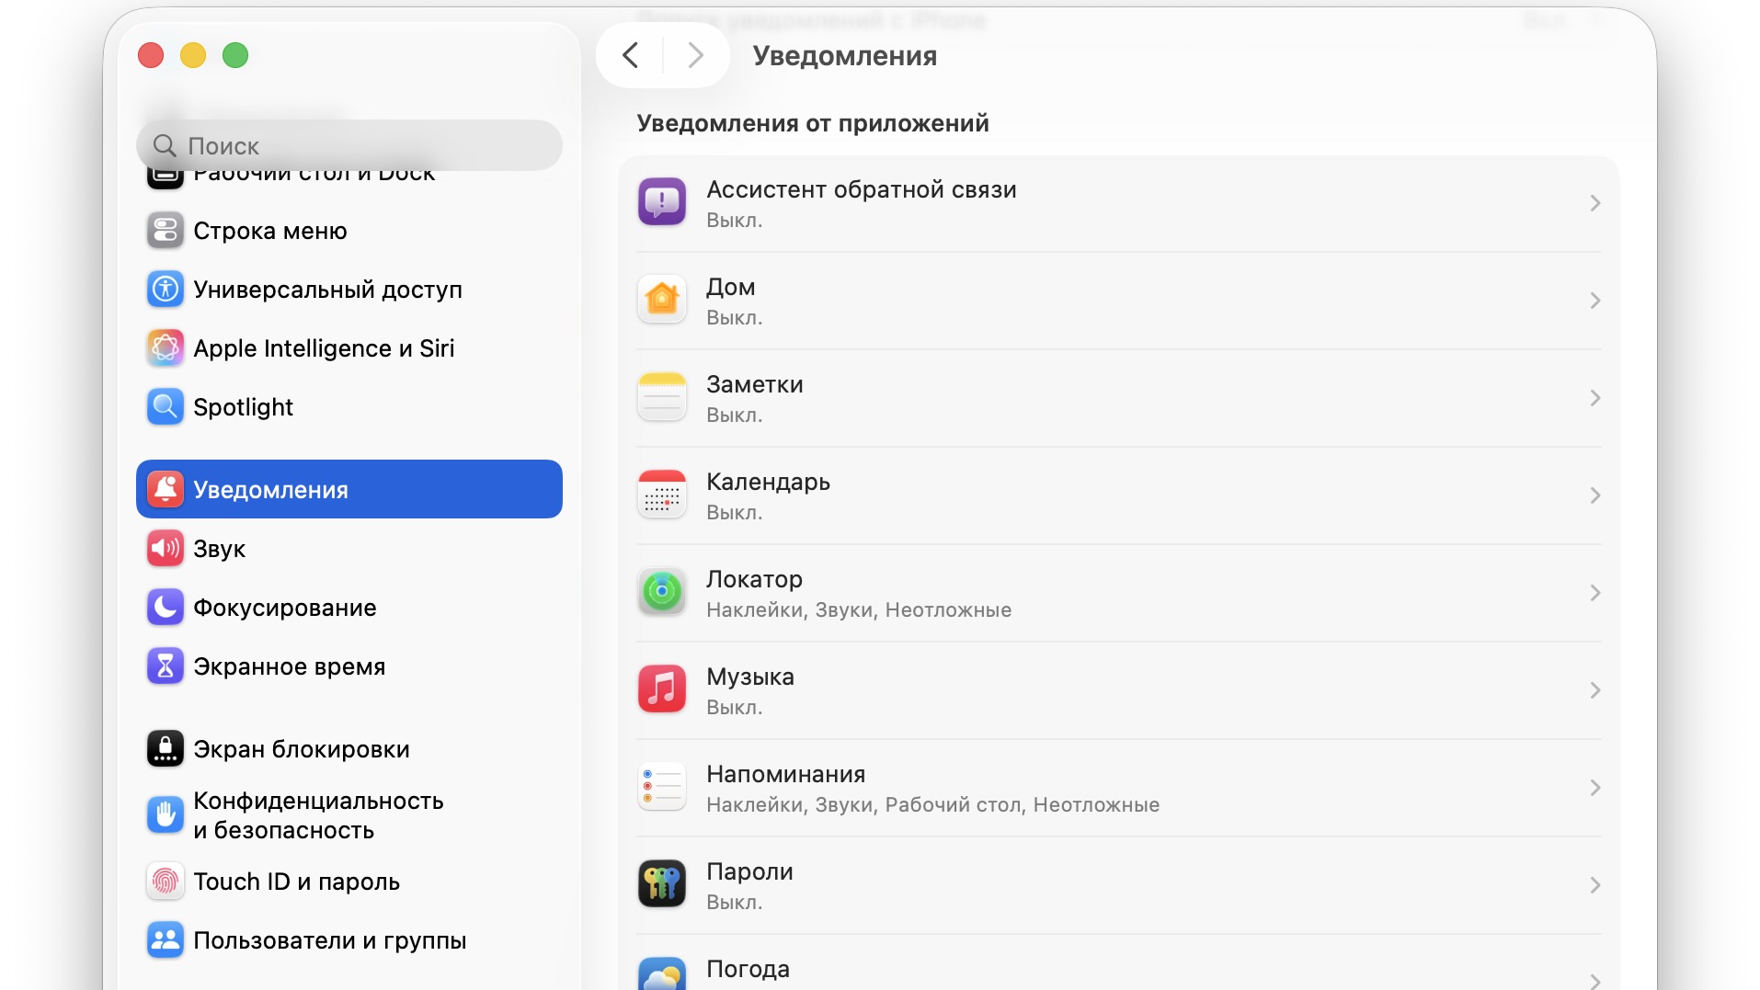Click the "Наклейки, Звуки, Неотложные" status text
Screen dimensions: 1760x990
(x=859, y=610)
